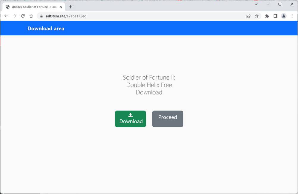This screenshot has width=298, height=194.
Task: Maximize the browser window
Action: coord(280,4)
